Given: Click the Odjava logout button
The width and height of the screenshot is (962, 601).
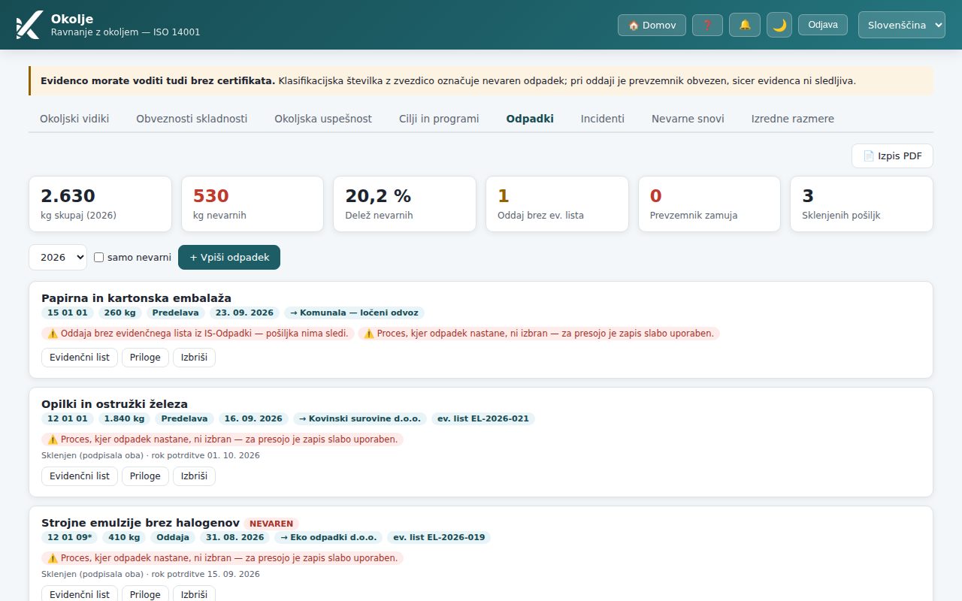Looking at the screenshot, I should (x=823, y=25).
